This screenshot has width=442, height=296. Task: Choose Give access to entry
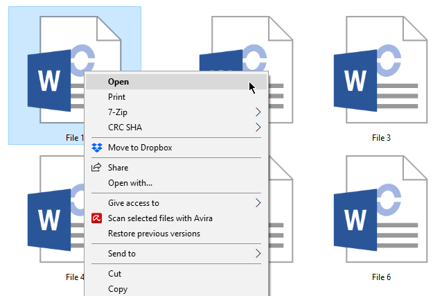coord(176,203)
